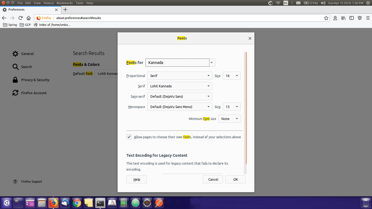Select the Search preferences category
372x209 pixels.
click(22, 67)
